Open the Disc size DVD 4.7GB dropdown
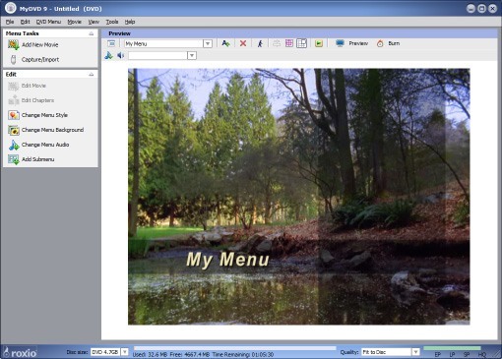The height and width of the screenshot is (359, 502). point(125,352)
